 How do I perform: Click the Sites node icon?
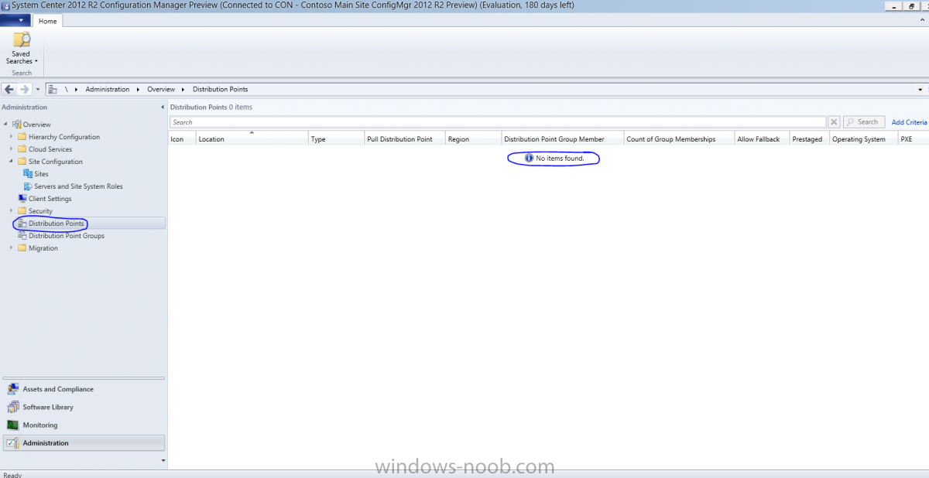click(x=28, y=174)
